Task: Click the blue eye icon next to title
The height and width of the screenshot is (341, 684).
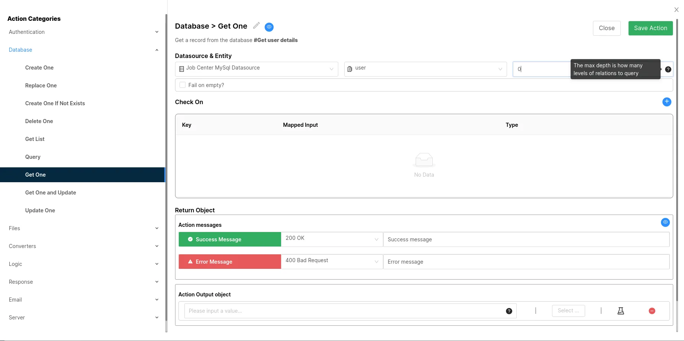Action: click(269, 27)
